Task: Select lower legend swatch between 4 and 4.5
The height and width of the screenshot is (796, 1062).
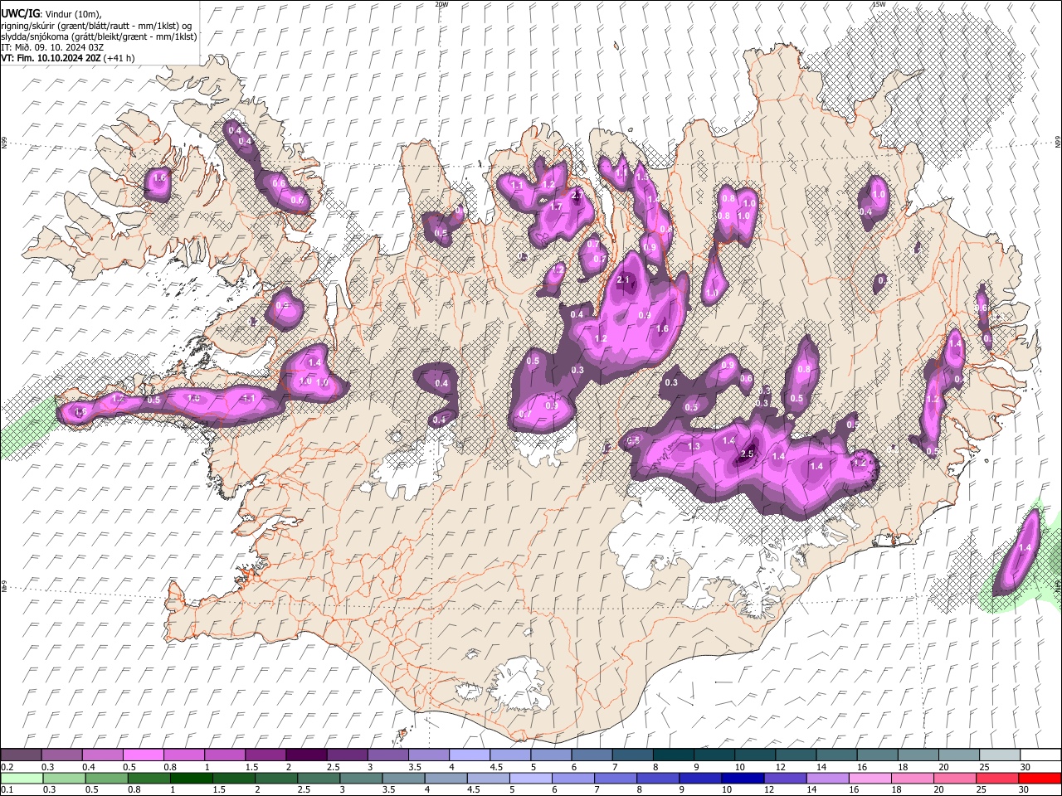Action: [x=446, y=778]
